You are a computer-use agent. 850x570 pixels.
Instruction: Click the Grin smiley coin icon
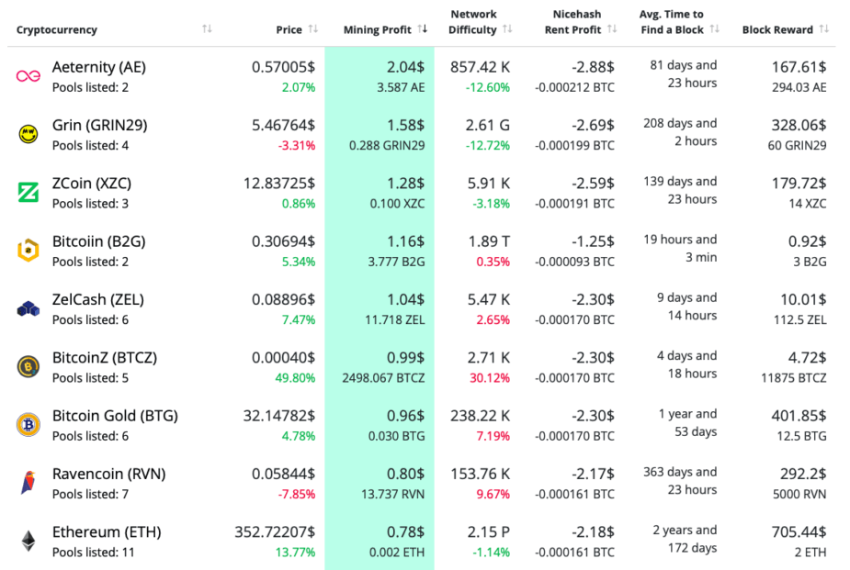(28, 134)
